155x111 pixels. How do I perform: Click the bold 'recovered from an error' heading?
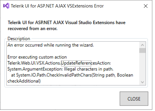(x=32, y=28)
